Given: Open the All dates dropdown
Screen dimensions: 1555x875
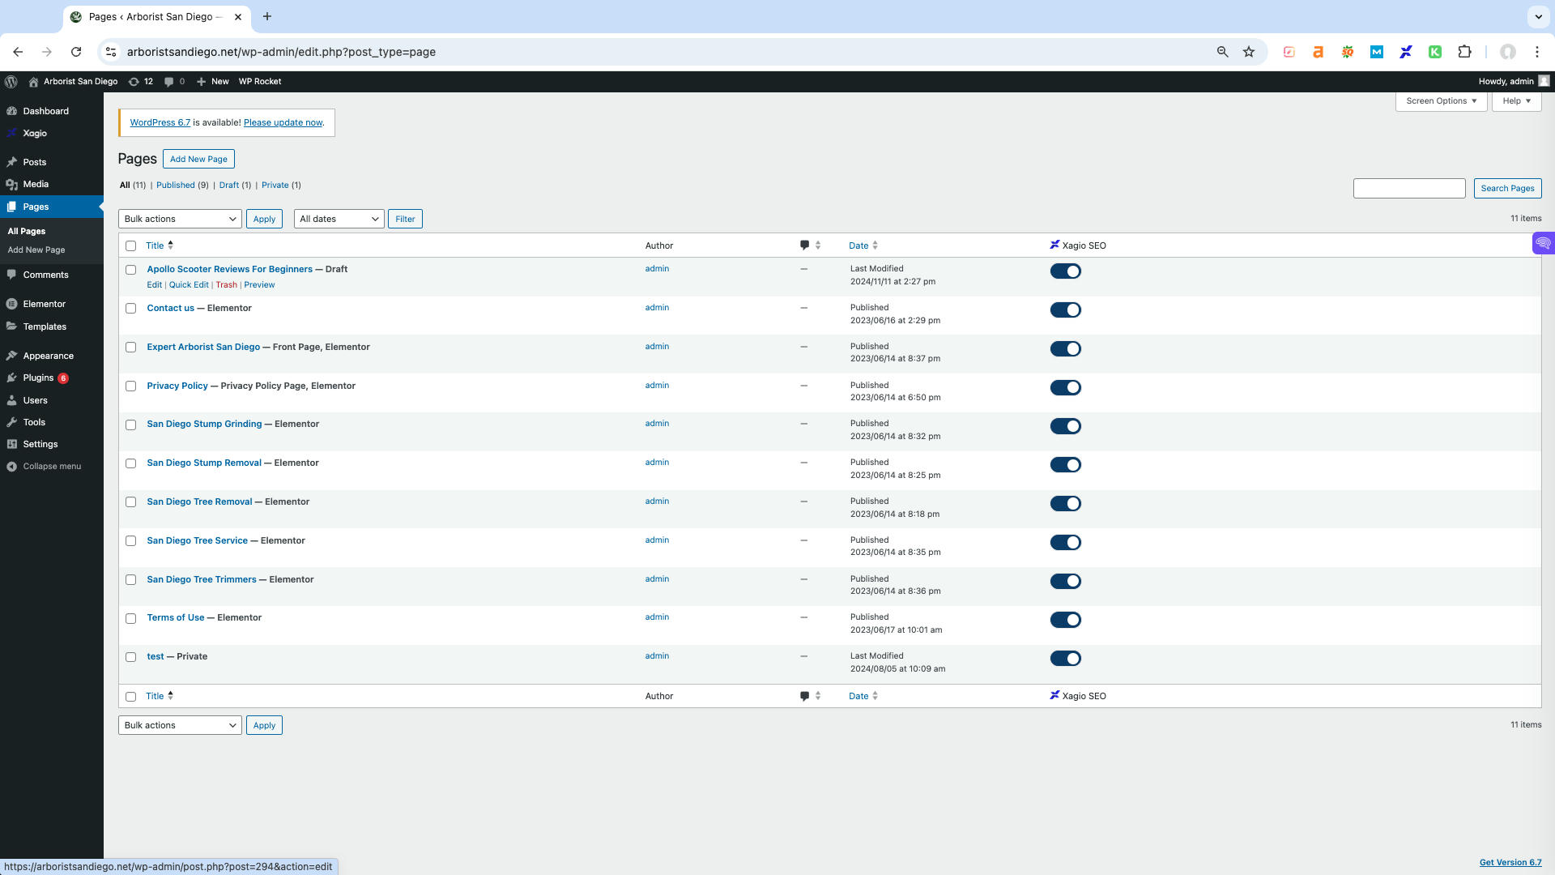Looking at the screenshot, I should [339, 219].
